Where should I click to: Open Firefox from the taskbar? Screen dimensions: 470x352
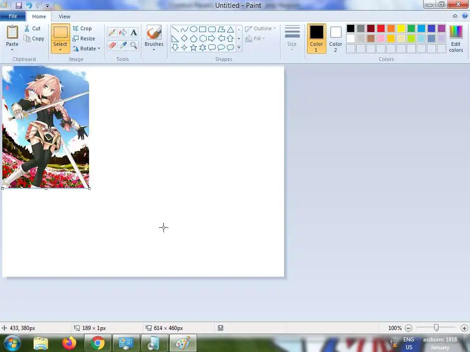click(x=69, y=343)
